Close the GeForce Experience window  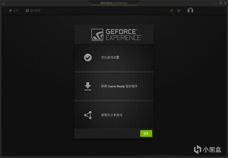click(x=226, y=3)
